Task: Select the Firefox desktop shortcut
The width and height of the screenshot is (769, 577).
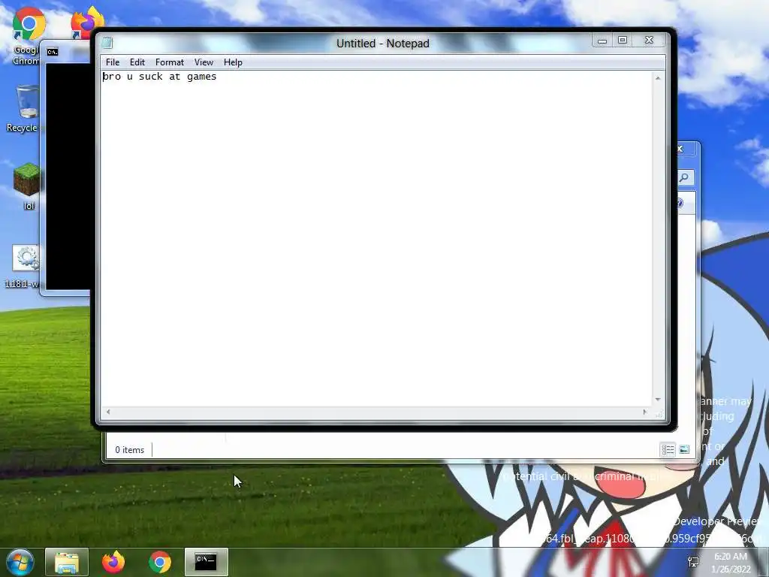Action: tap(89, 22)
